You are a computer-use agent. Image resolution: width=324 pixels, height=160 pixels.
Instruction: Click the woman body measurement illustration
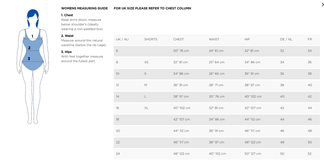pyautogui.click(x=33, y=66)
